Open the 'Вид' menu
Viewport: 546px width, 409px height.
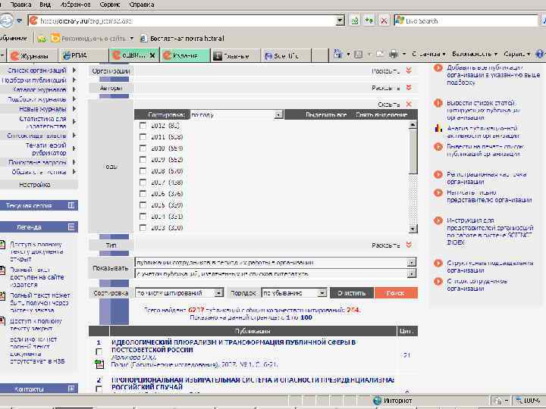click(45, 5)
